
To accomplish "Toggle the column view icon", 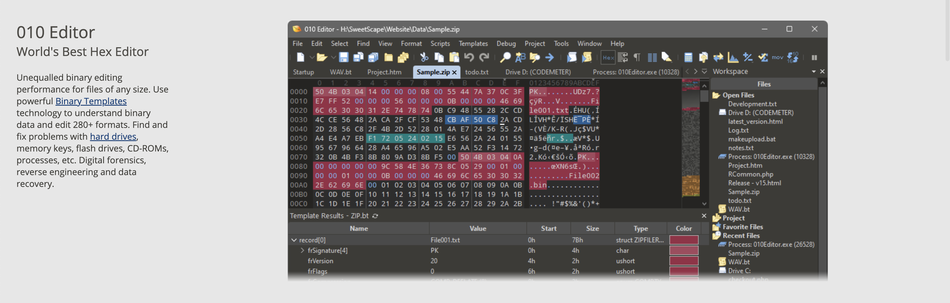I will click(652, 57).
